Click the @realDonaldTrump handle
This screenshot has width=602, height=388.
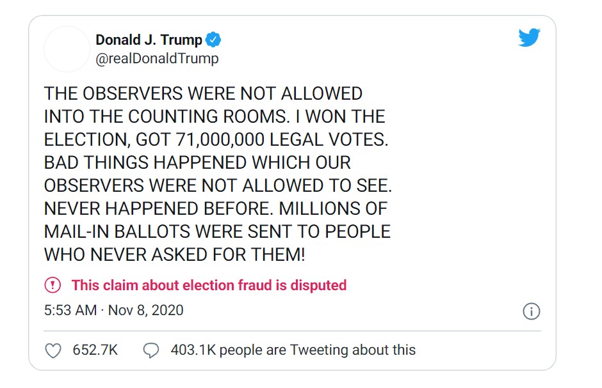pyautogui.click(x=157, y=59)
